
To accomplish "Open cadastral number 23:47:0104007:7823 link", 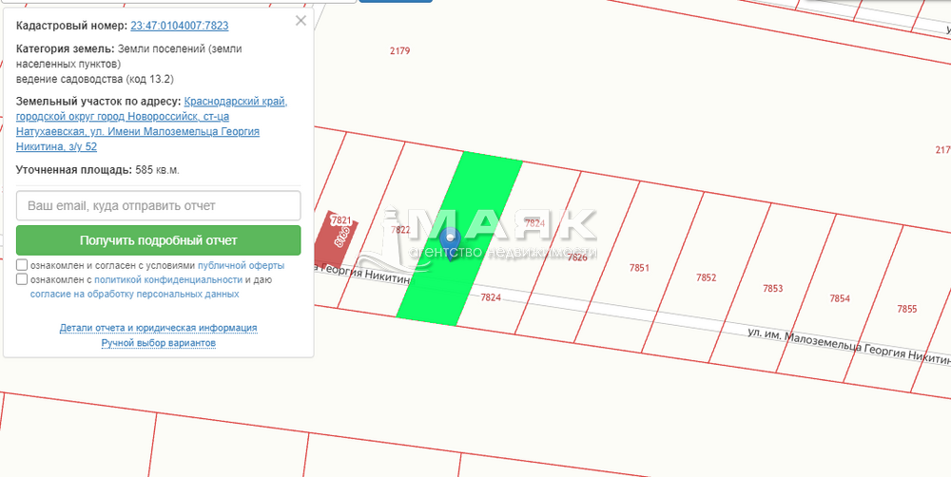I will coord(179,26).
